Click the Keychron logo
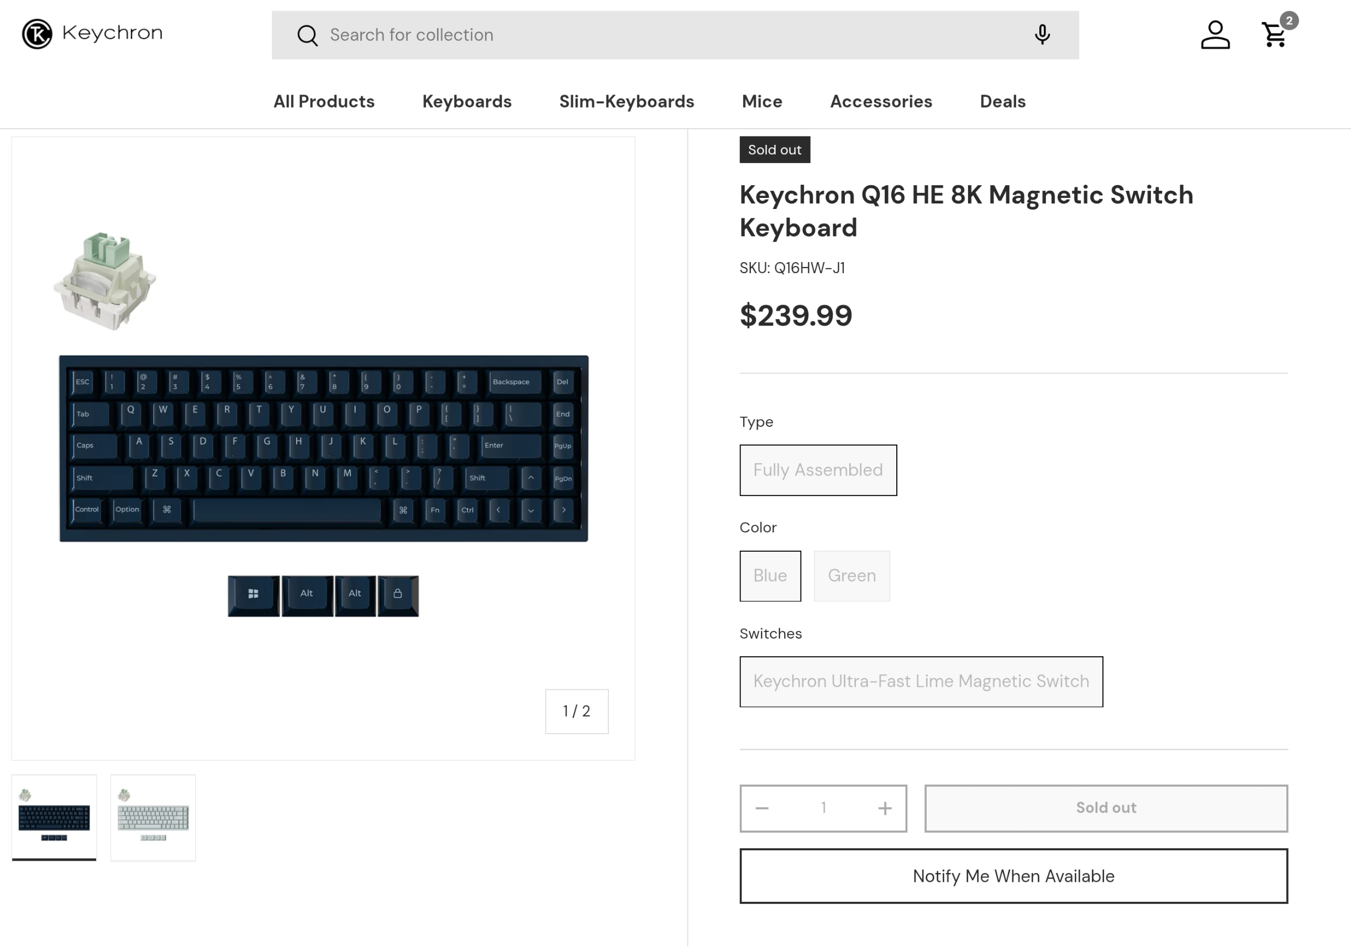Screen dimensions: 1351x946 pyautogui.click(x=91, y=34)
